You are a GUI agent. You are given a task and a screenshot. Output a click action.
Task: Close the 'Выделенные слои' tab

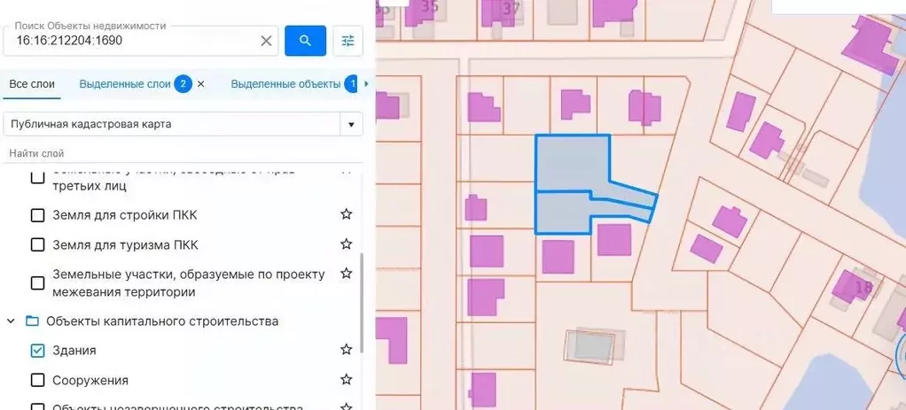tap(200, 84)
